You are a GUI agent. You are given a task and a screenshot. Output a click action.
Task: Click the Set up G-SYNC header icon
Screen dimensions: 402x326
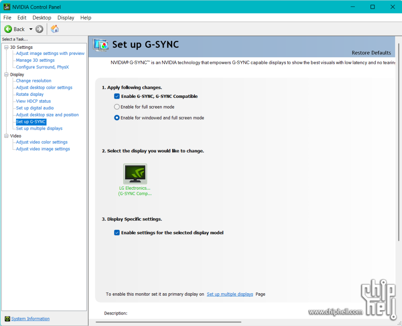point(100,45)
